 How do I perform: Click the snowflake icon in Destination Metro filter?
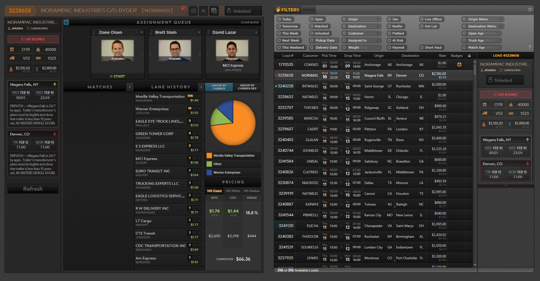coord(500,26)
